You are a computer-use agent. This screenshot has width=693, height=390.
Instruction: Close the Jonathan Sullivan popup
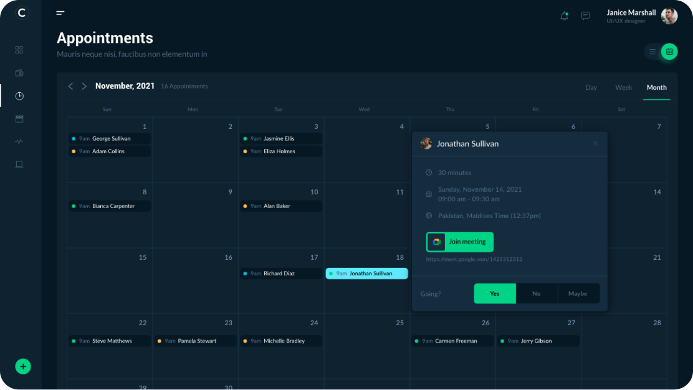[x=595, y=143]
